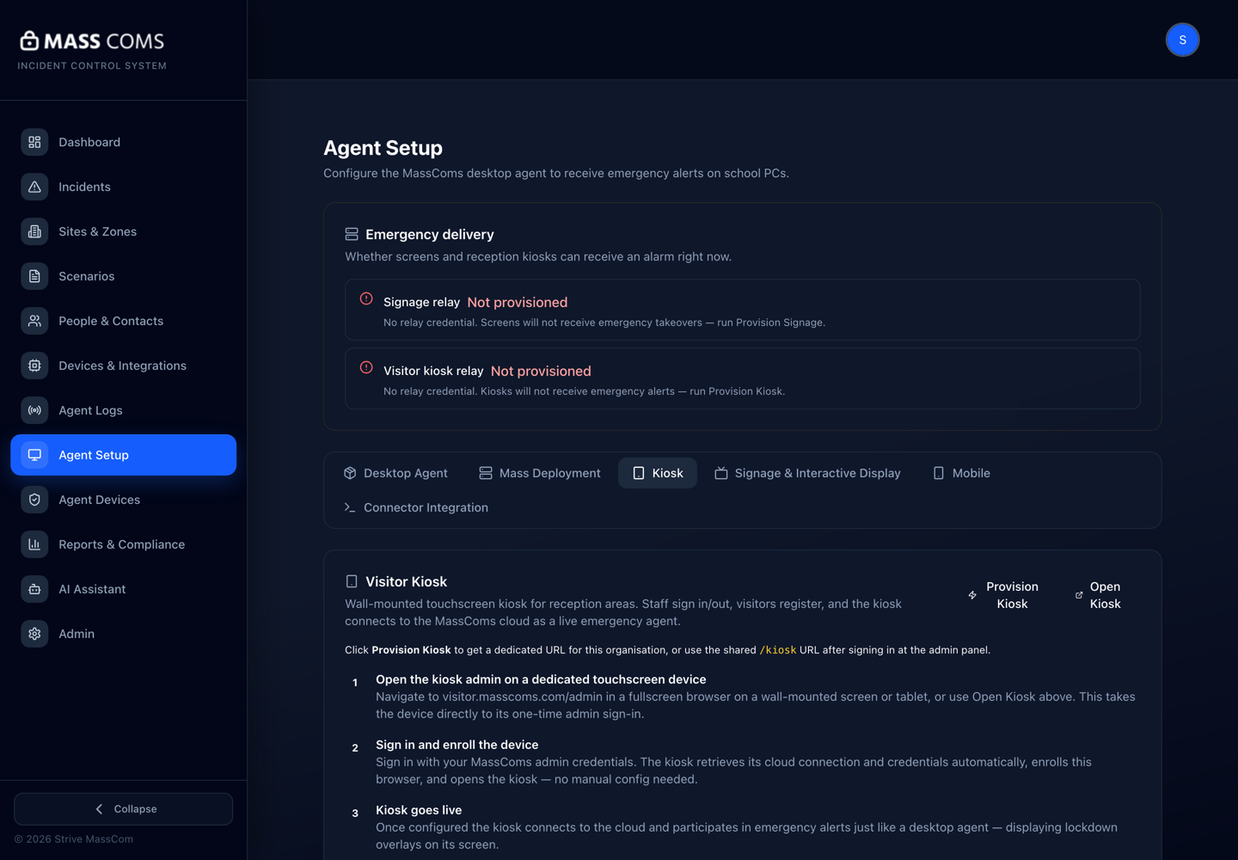Click the Incidents warning triangle icon
1238x860 pixels.
[x=34, y=187]
